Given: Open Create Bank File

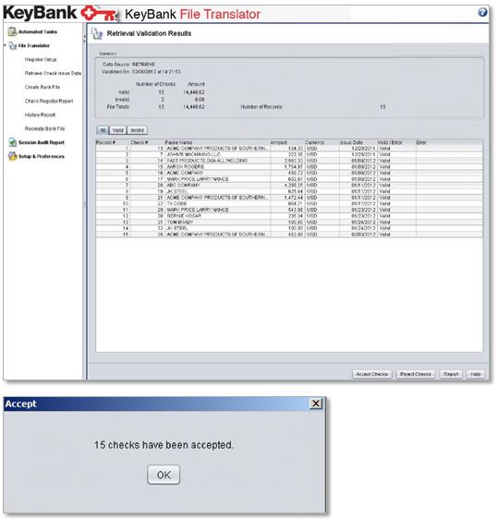Looking at the screenshot, I should 42,87.
